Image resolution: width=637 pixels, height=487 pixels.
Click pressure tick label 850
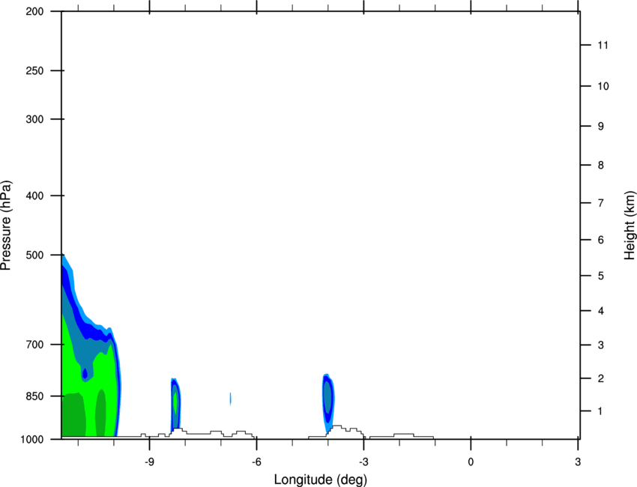click(x=34, y=396)
